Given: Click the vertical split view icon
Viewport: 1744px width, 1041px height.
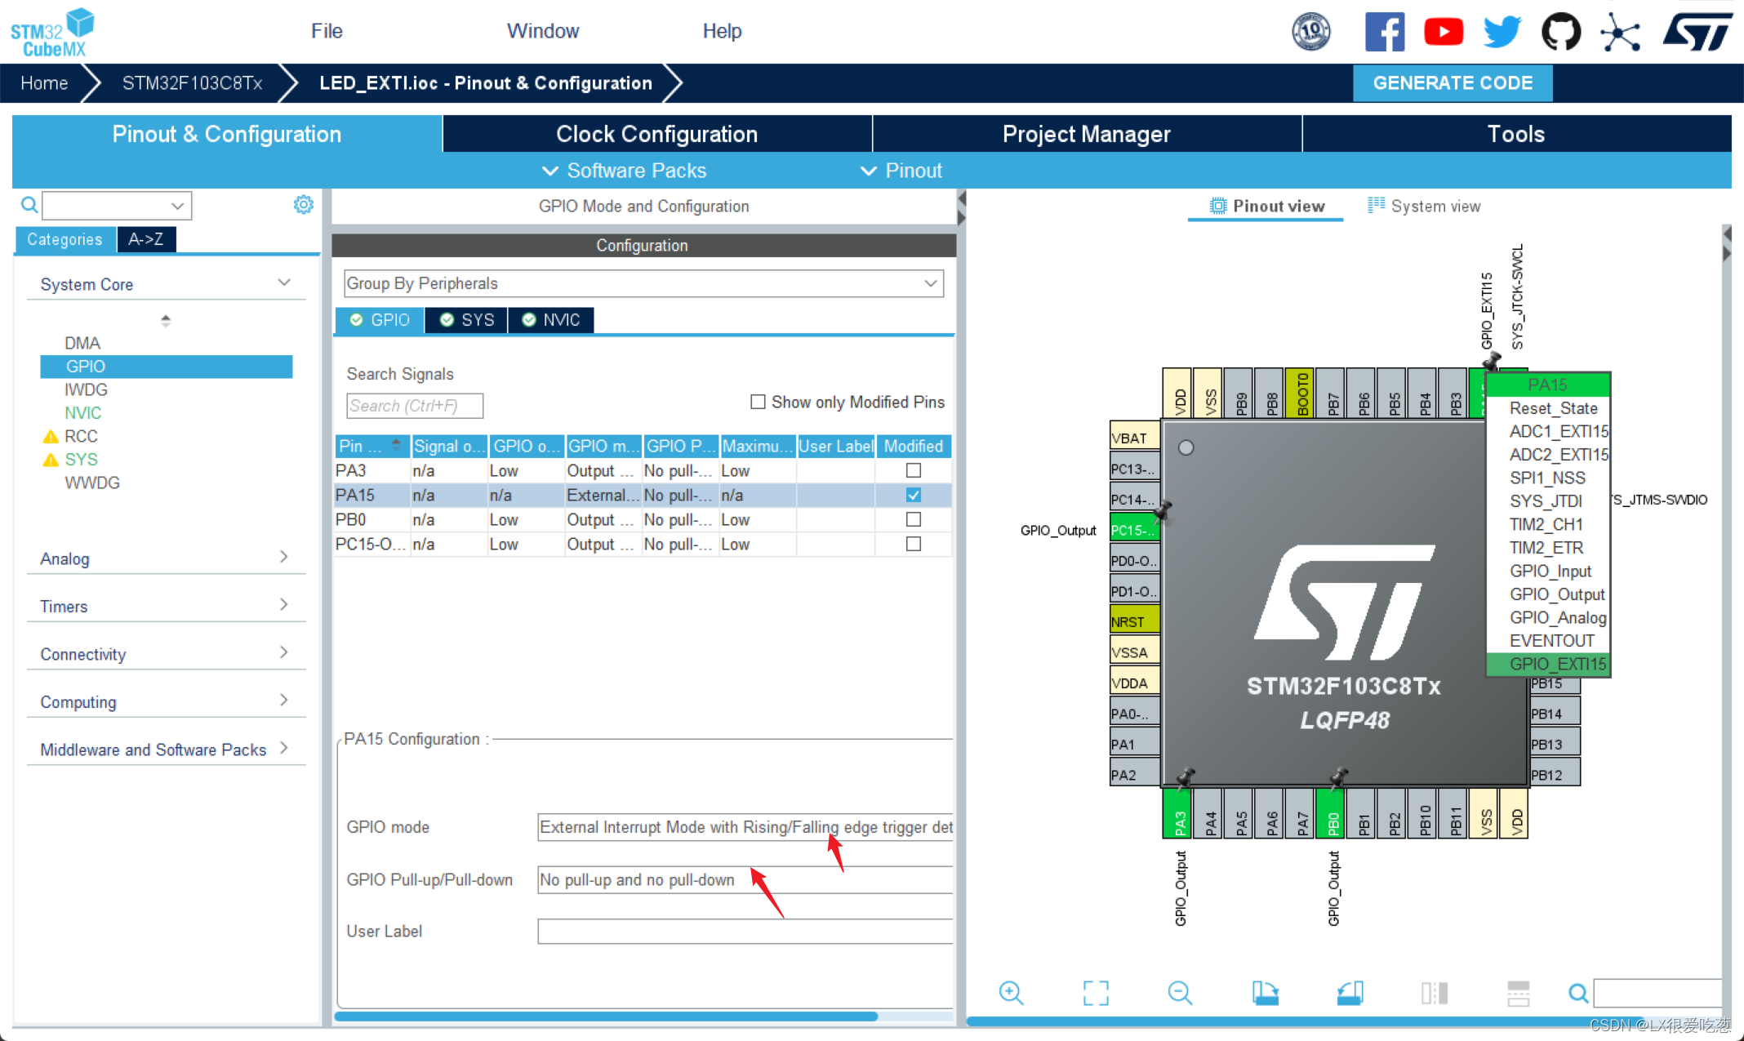Looking at the screenshot, I should pos(1435,993).
